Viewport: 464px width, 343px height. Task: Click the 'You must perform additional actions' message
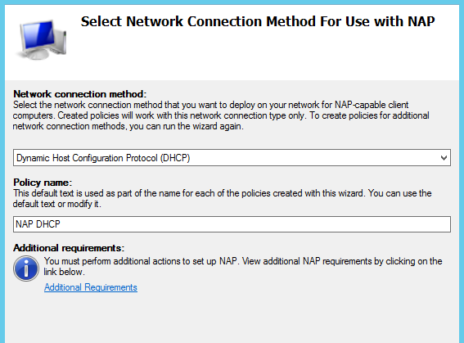(x=243, y=266)
